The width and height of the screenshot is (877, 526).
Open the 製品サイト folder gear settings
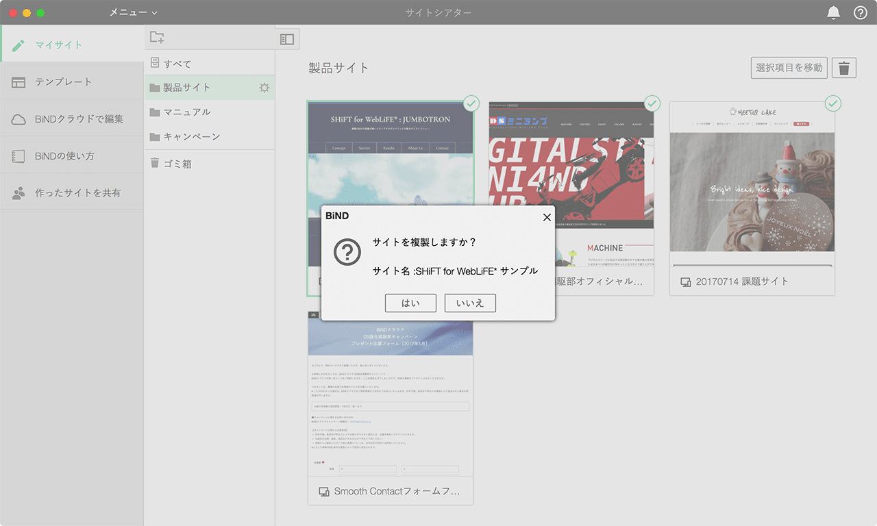pos(264,88)
